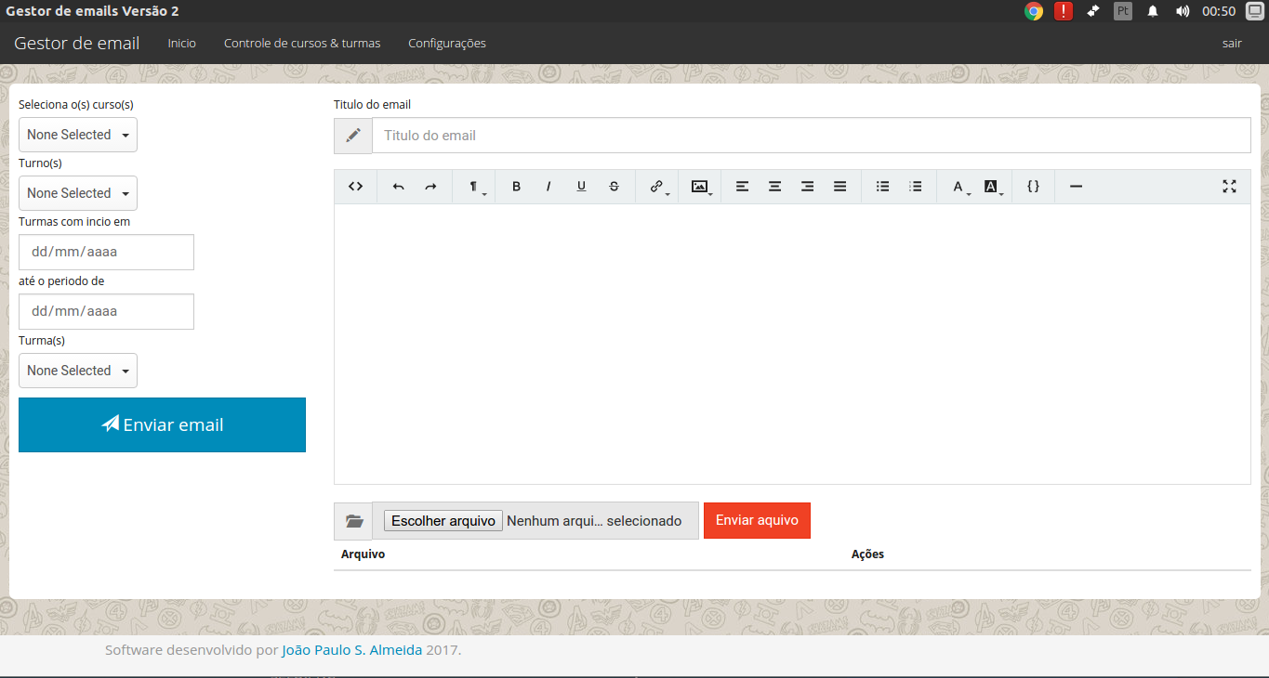Undo the last edit in the email editor

(398, 187)
